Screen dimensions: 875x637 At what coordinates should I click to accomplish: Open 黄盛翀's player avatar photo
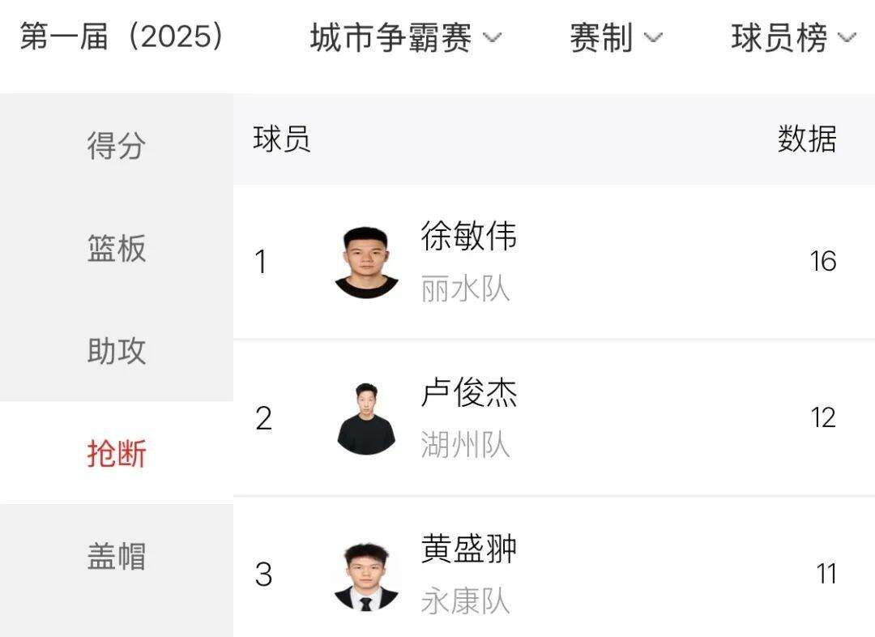366,575
